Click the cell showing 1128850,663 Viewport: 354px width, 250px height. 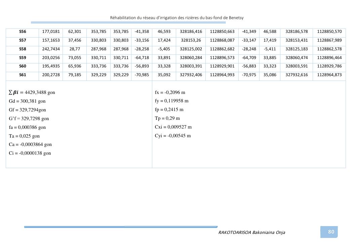tap(222, 32)
